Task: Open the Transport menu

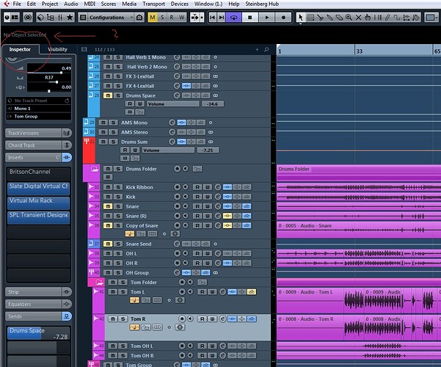Action: coord(154,4)
